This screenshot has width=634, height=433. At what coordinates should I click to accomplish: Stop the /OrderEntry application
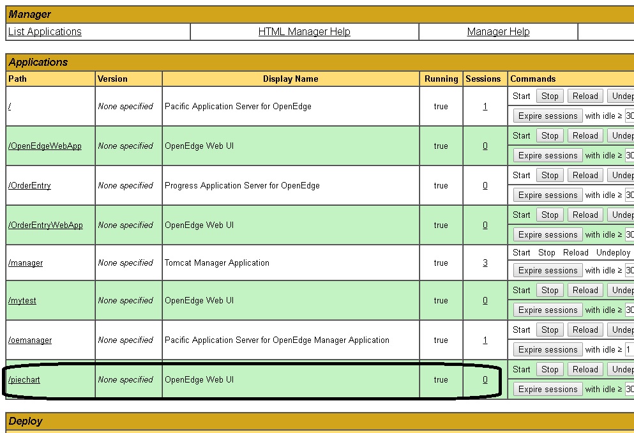(550, 176)
